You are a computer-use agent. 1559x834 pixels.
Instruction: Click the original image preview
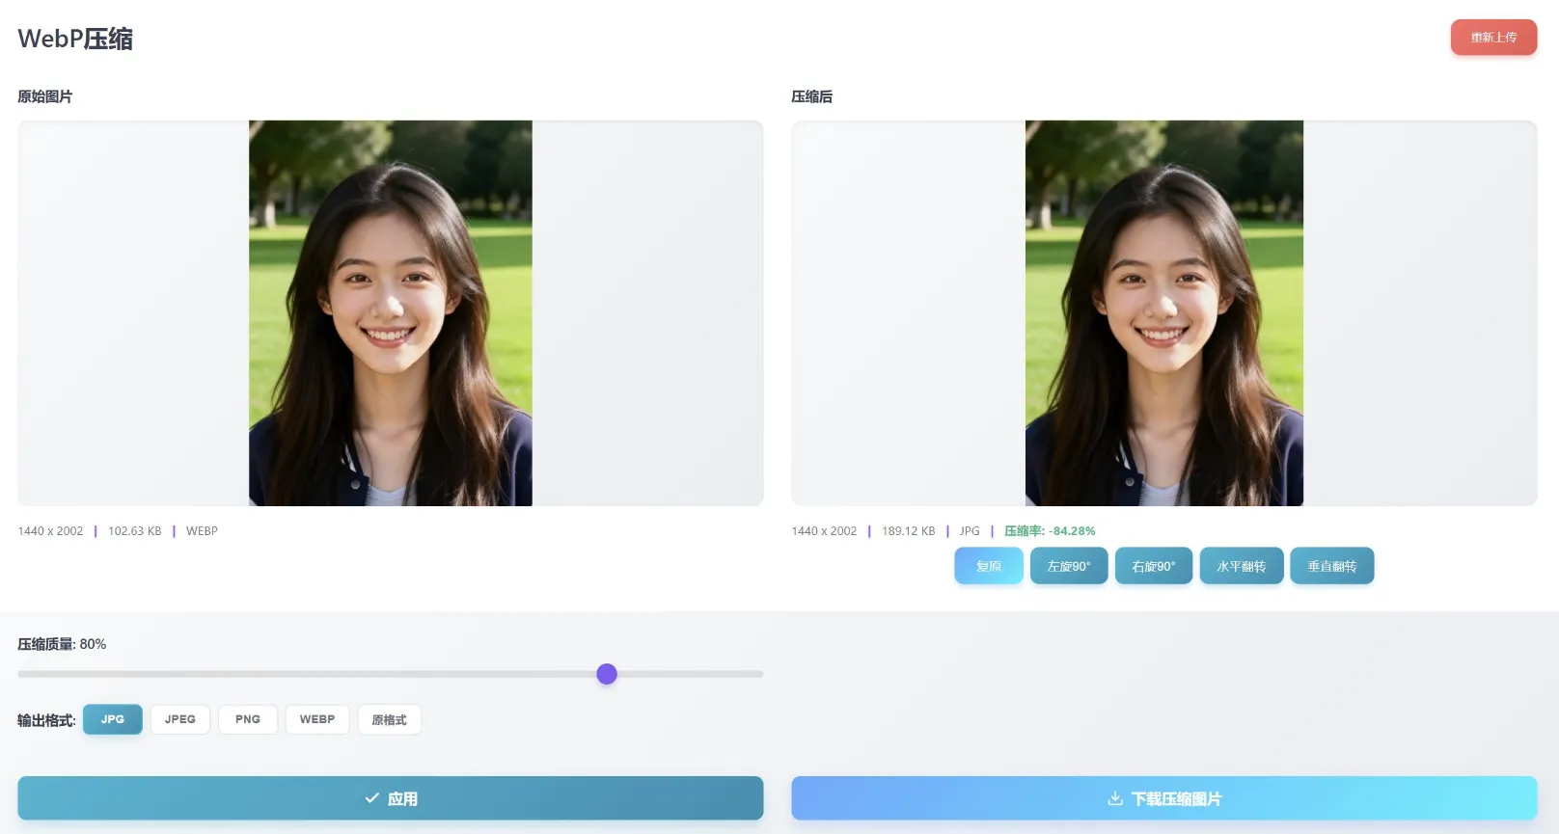coord(391,313)
